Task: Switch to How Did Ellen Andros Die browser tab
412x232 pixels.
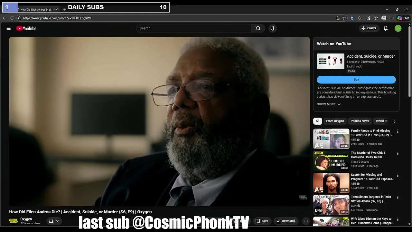Action: [36, 9]
